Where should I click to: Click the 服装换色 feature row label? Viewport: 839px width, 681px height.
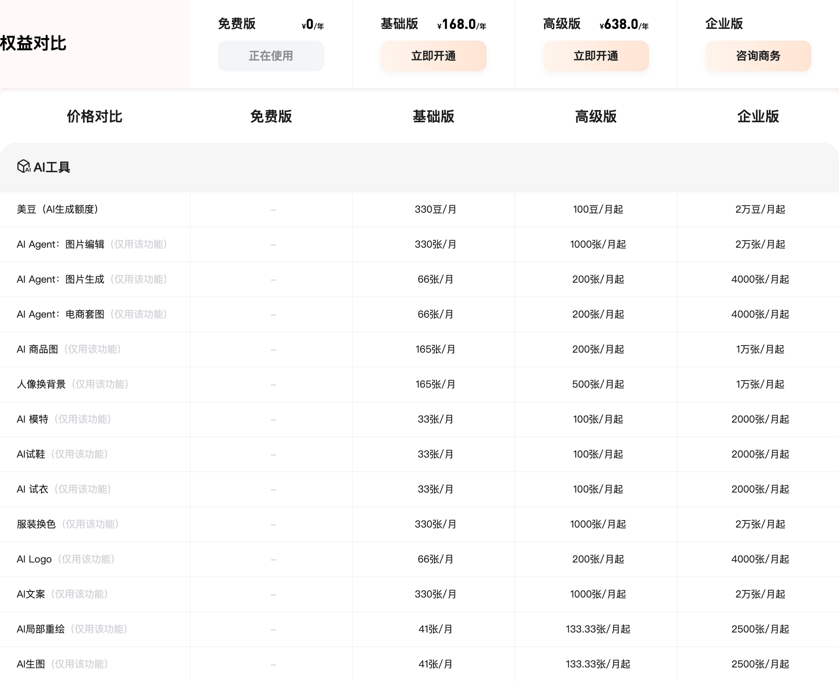36,524
